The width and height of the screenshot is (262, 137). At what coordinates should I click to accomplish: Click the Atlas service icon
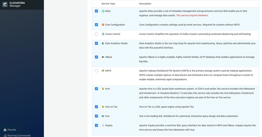pos(103,11)
